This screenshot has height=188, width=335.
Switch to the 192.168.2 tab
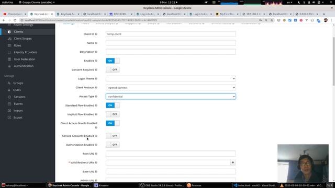click(253, 14)
